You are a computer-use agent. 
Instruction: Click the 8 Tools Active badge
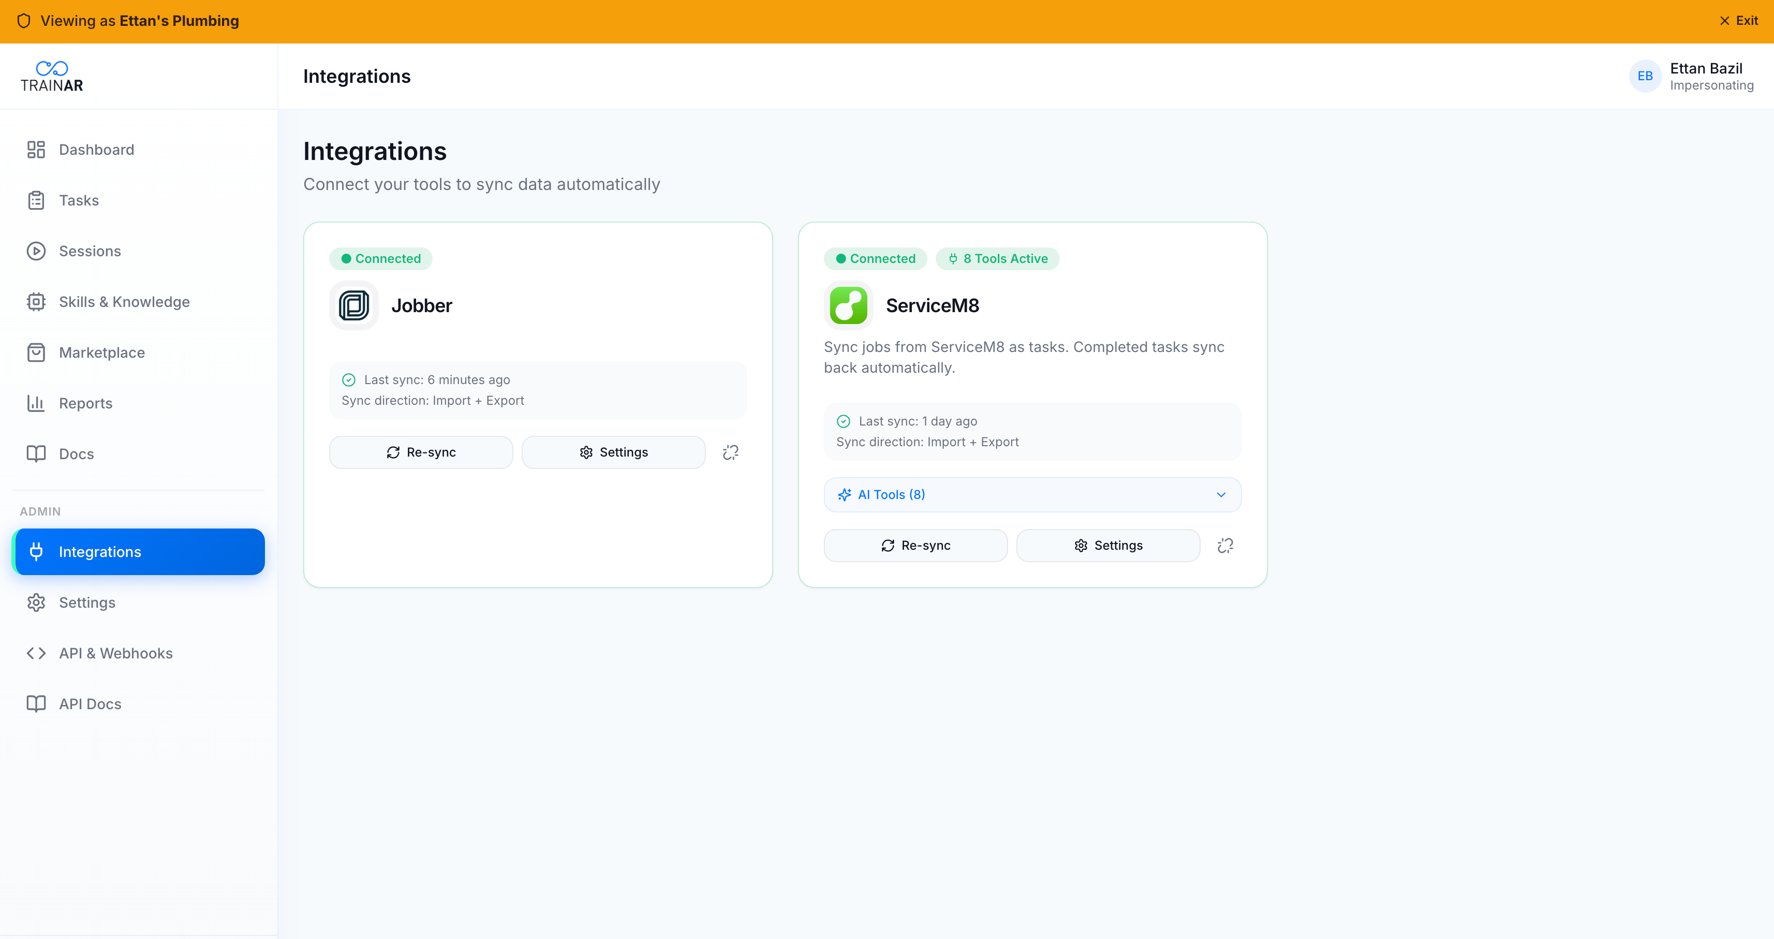point(997,258)
